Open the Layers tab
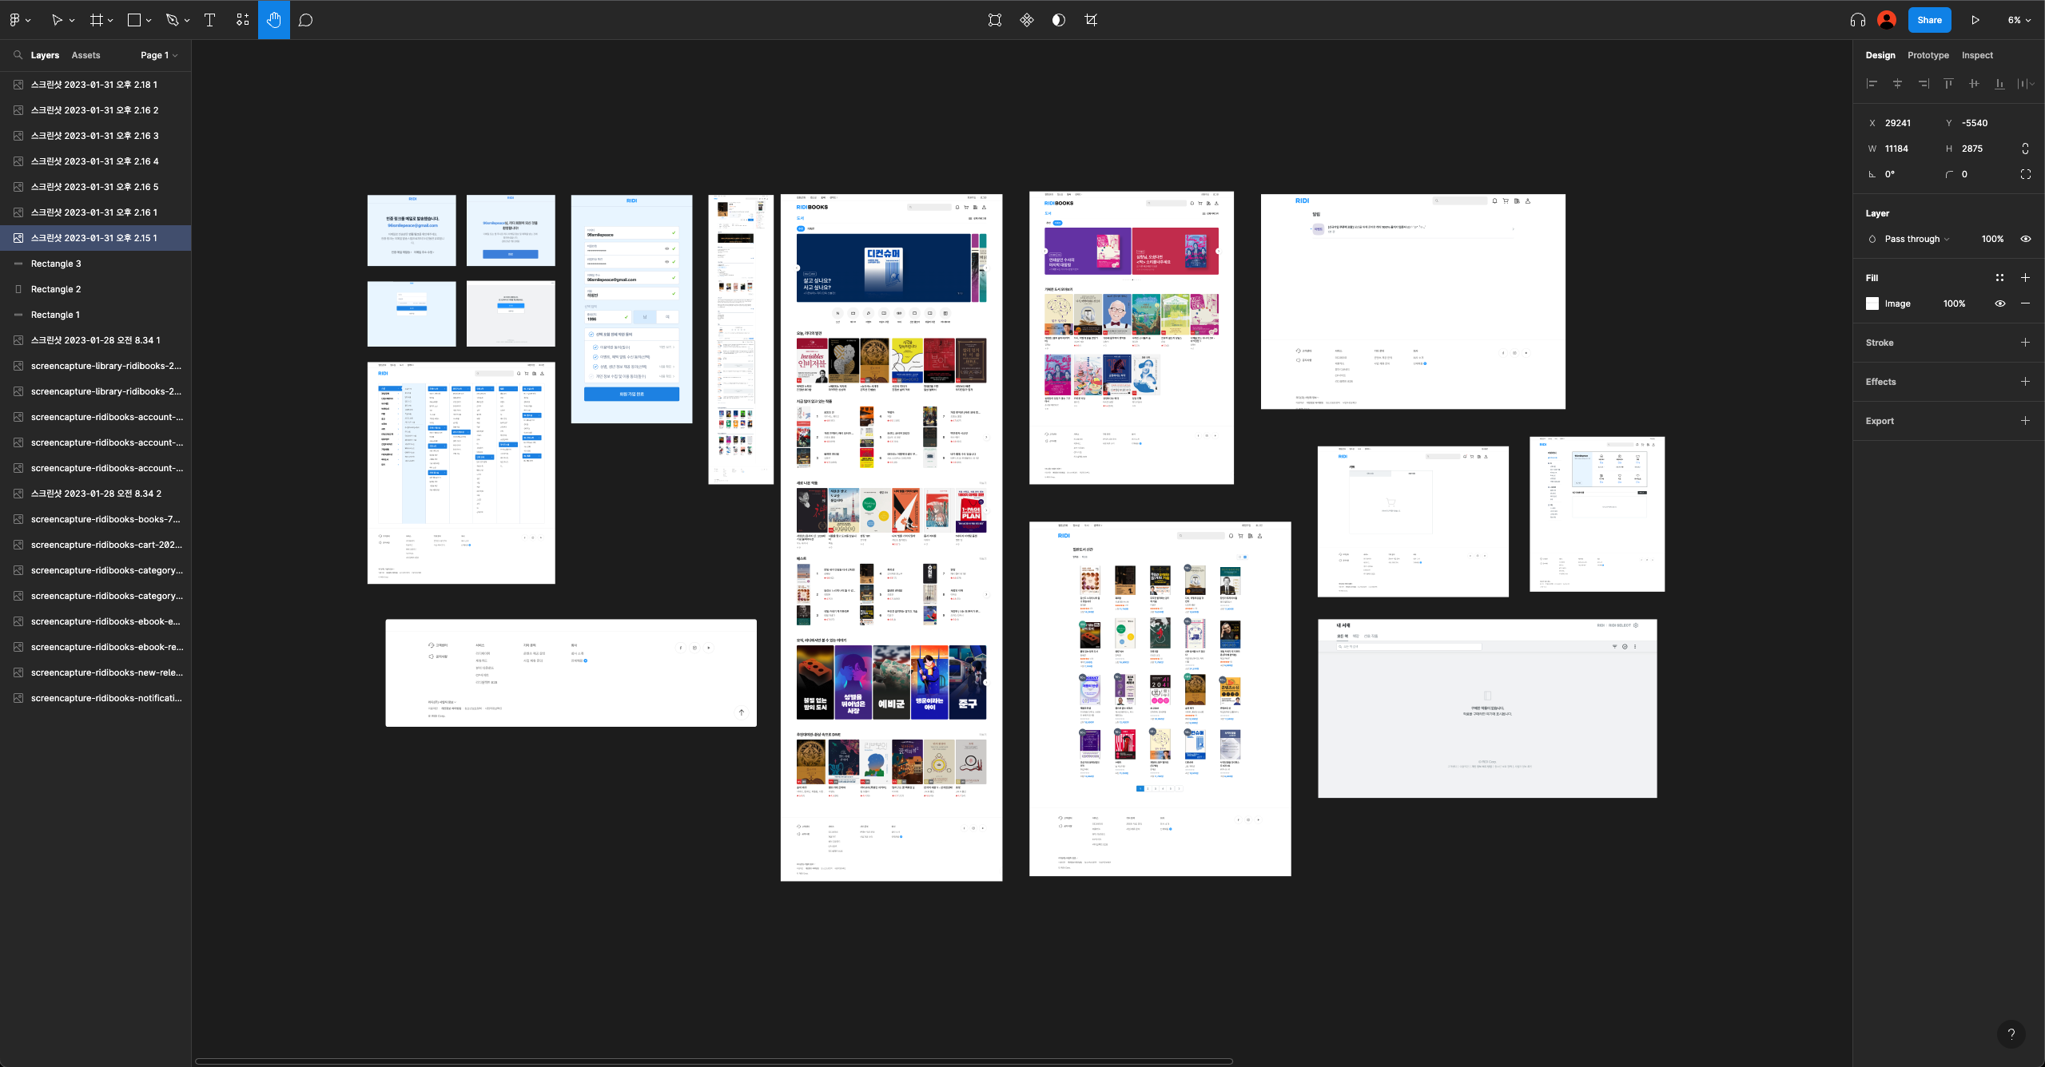 pyautogui.click(x=45, y=55)
